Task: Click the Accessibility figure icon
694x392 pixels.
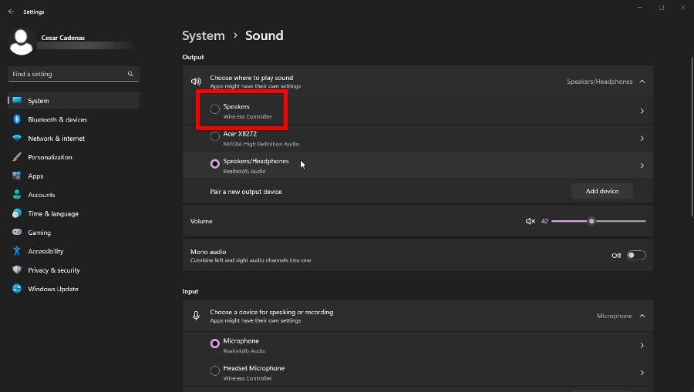Action: [17, 251]
